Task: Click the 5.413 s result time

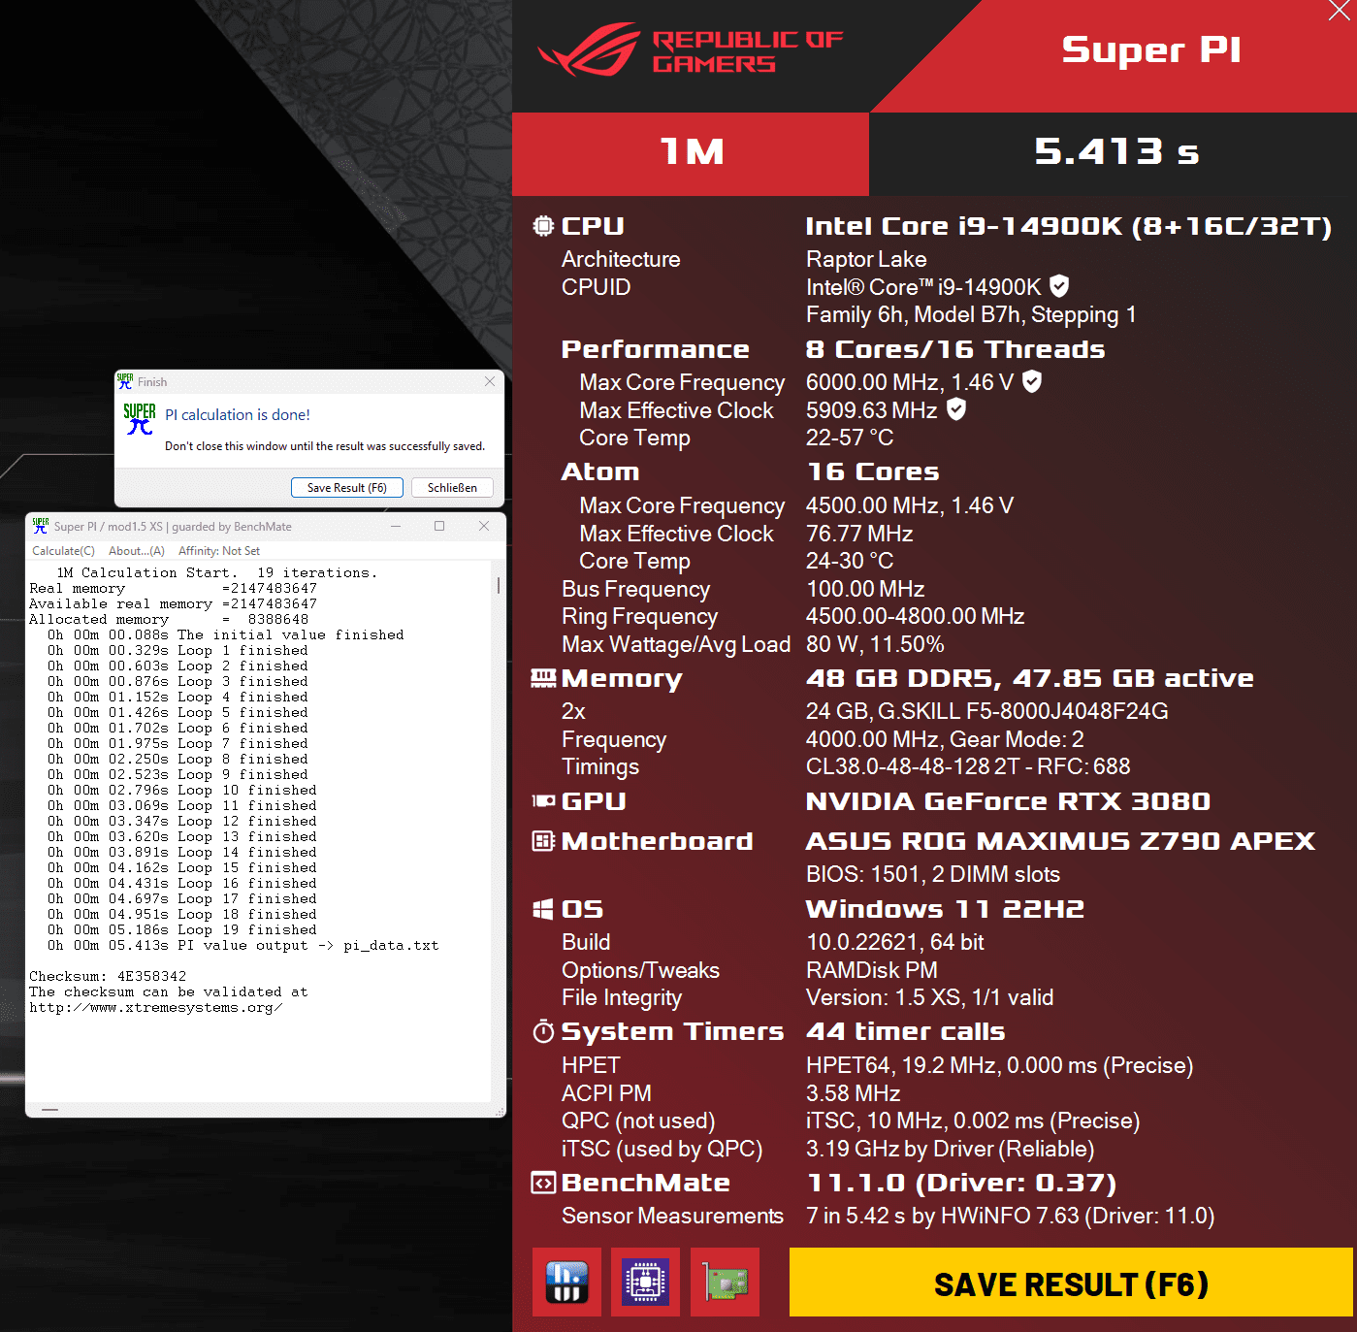Action: coord(1116,152)
